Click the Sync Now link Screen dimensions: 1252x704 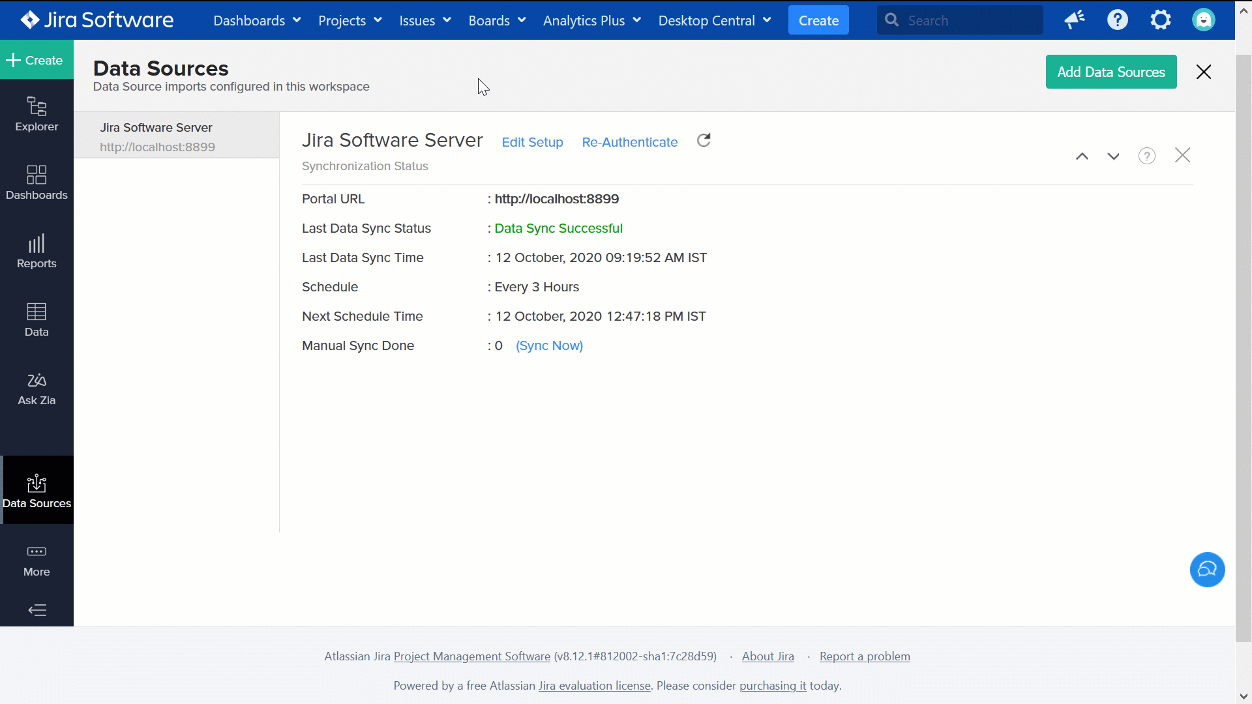coord(549,345)
